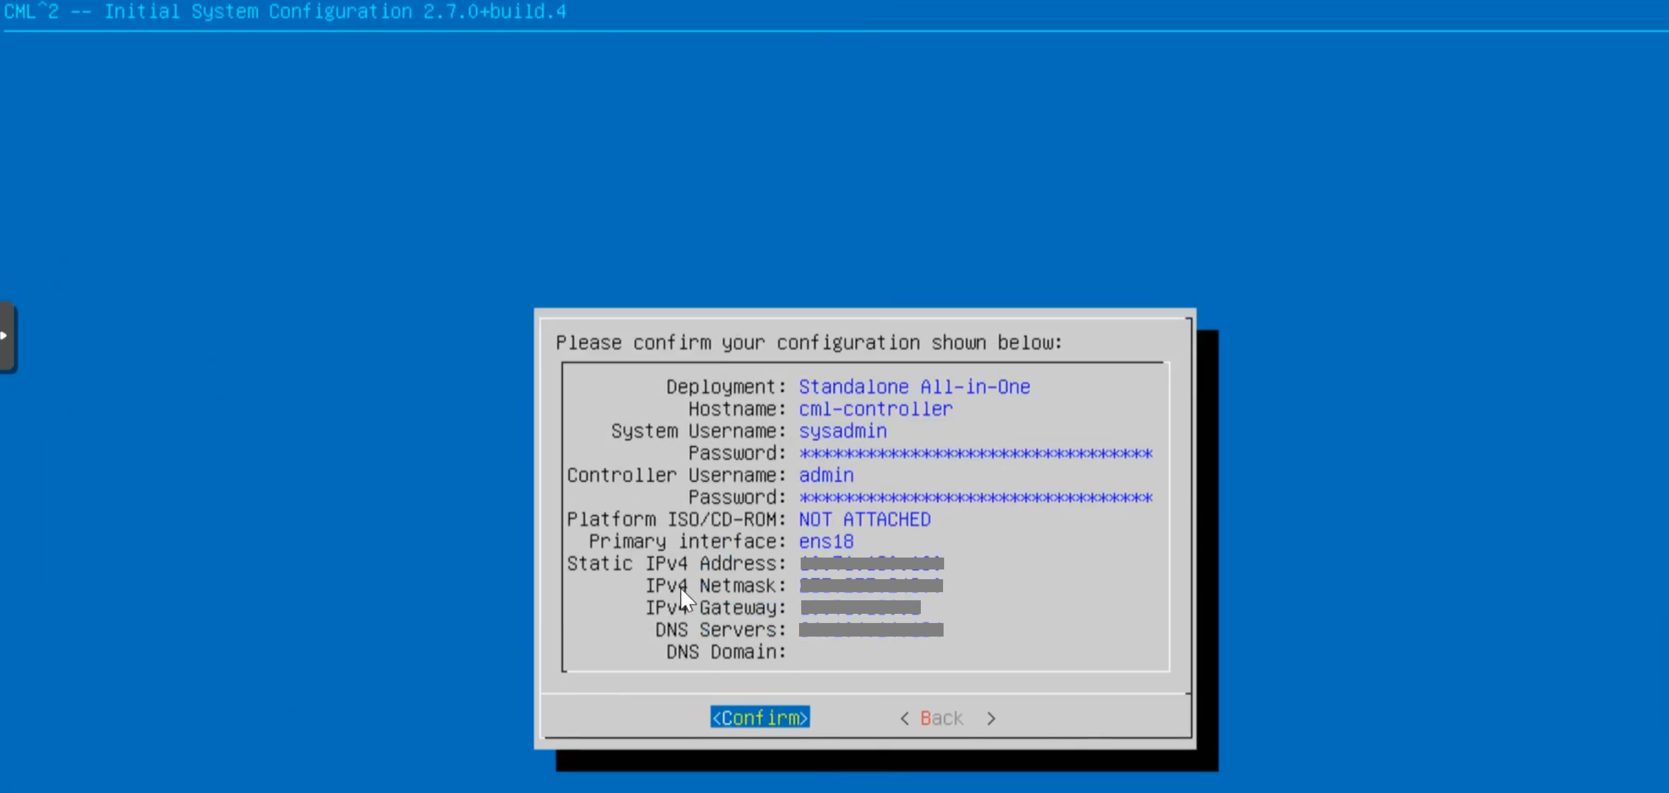Viewport: 1669px width, 793px height.
Task: Click the cml-controller hostname value
Action: pos(875,409)
